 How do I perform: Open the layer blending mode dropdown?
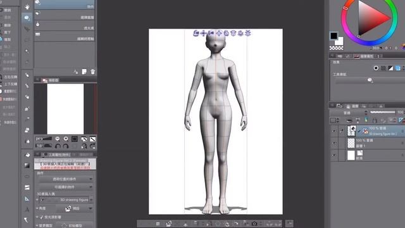(x=349, y=113)
